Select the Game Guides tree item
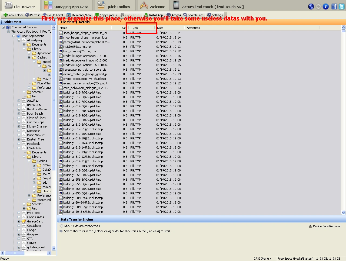This screenshot has width=346, height=261. click(35, 217)
